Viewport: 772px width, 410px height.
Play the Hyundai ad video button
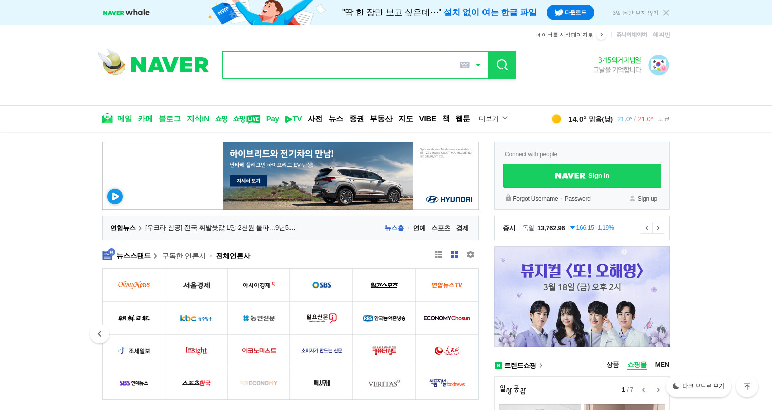[x=115, y=196]
